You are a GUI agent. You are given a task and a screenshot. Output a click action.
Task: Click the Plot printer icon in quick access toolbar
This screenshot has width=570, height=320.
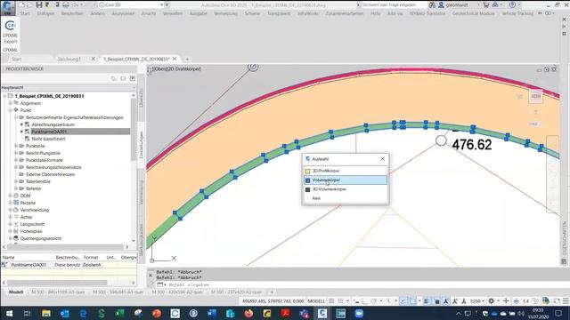66,5
